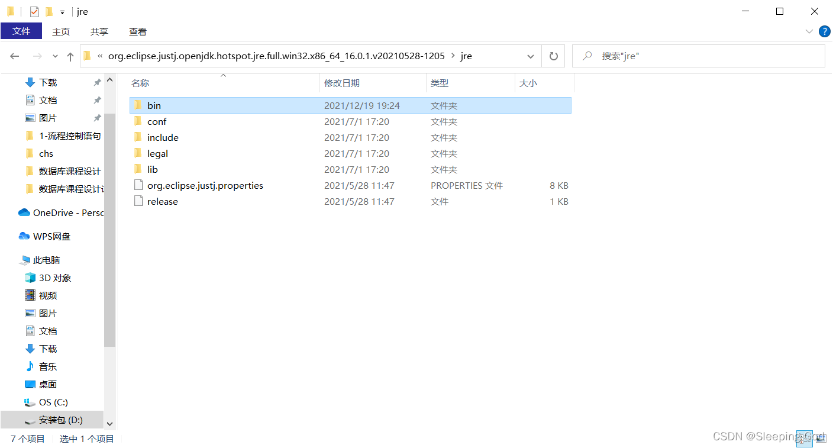Click the 8 KB size cell
The image size is (833, 448).
pos(559,185)
